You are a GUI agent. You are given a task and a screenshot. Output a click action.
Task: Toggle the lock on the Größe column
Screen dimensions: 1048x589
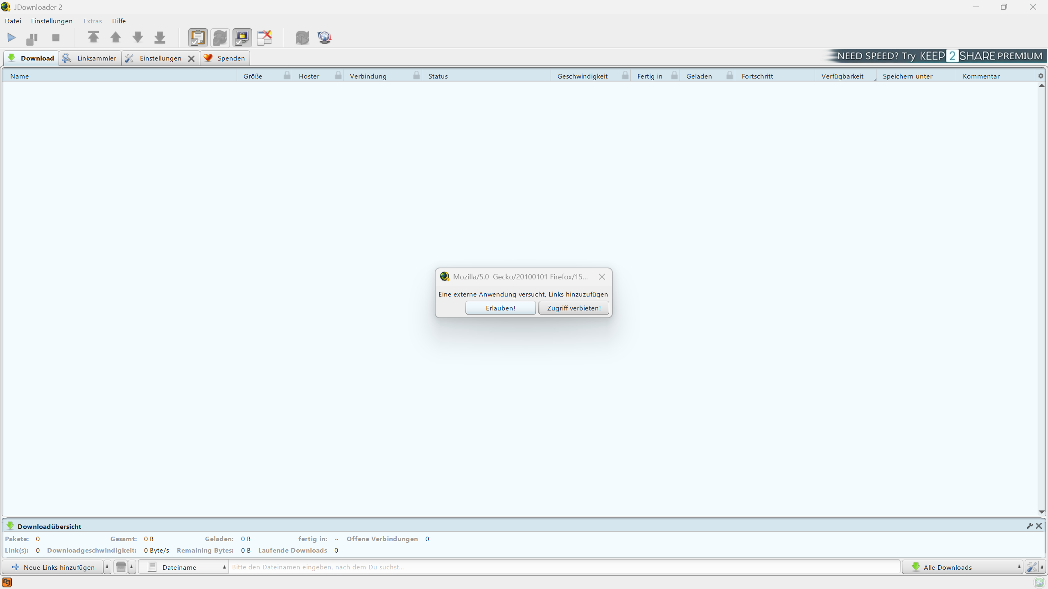click(287, 75)
